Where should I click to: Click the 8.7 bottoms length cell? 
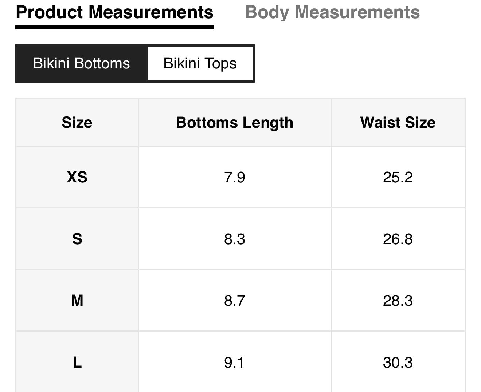pyautogui.click(x=235, y=301)
